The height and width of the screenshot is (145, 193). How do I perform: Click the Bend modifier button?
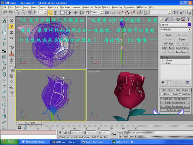[x=168, y=35]
